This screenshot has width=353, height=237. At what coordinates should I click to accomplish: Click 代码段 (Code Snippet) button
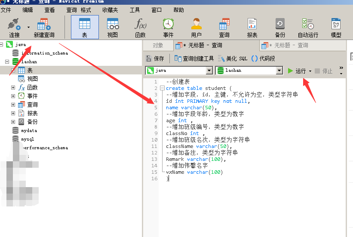[263, 58]
